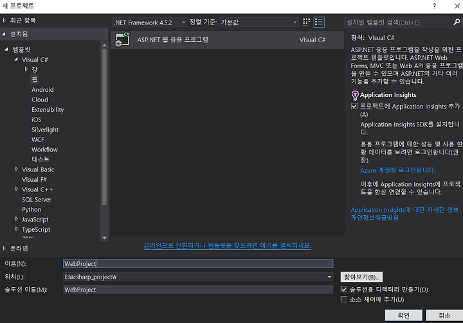Click the 취소 button
Image resolution: width=463 pixels, height=323 pixels.
pos(444,315)
